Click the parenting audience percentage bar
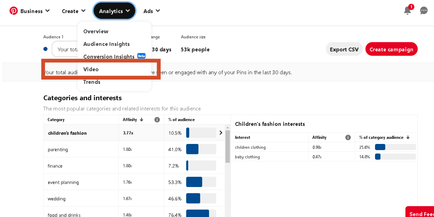The image size is (434, 217). click(201, 149)
